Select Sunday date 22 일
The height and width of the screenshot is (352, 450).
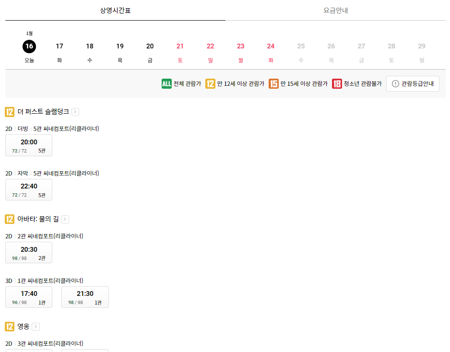210,52
